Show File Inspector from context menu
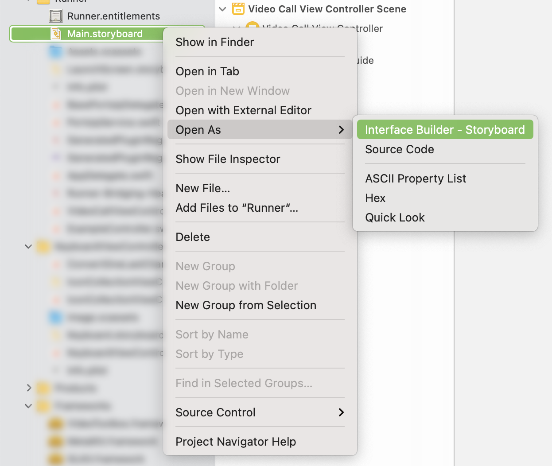This screenshot has width=552, height=466. (x=228, y=159)
